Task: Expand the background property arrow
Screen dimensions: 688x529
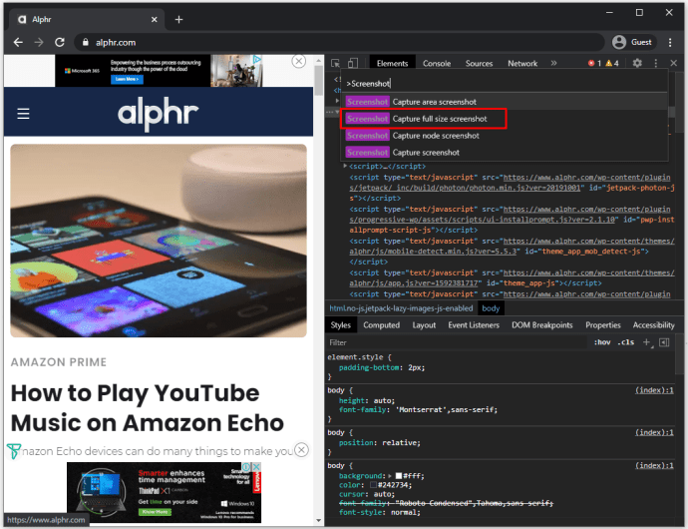Action: (390, 476)
